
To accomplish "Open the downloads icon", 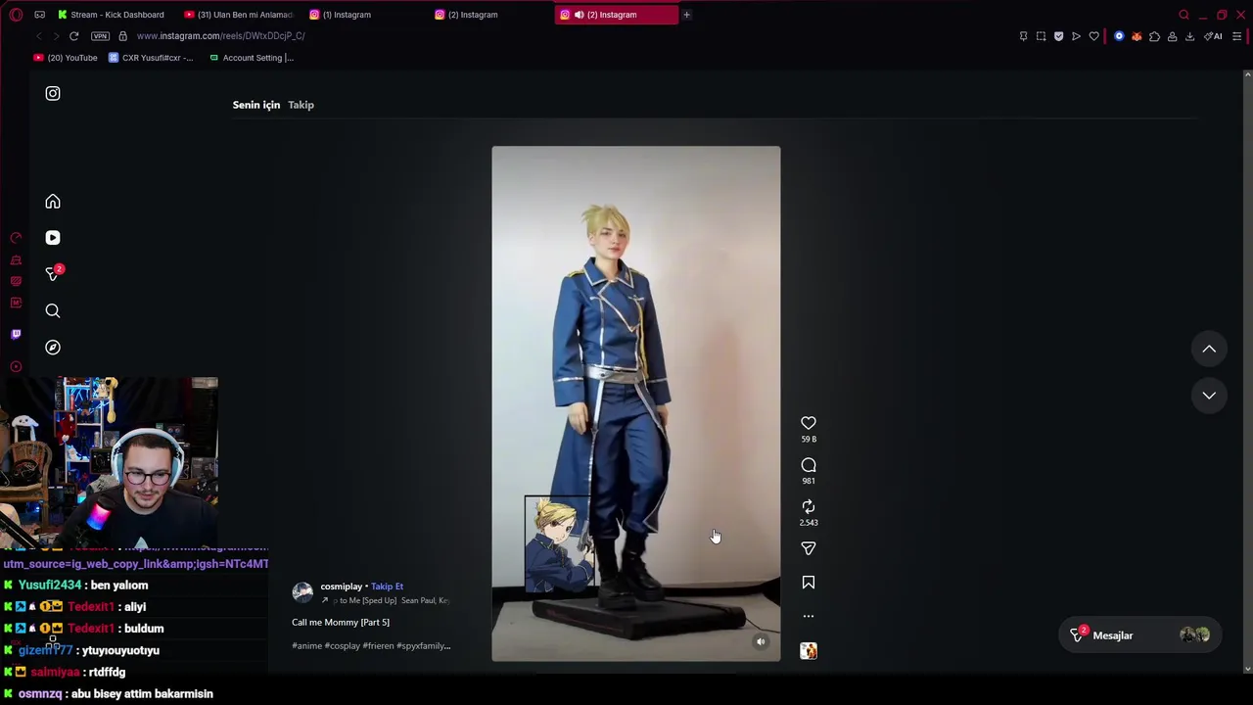I will click(x=1189, y=36).
